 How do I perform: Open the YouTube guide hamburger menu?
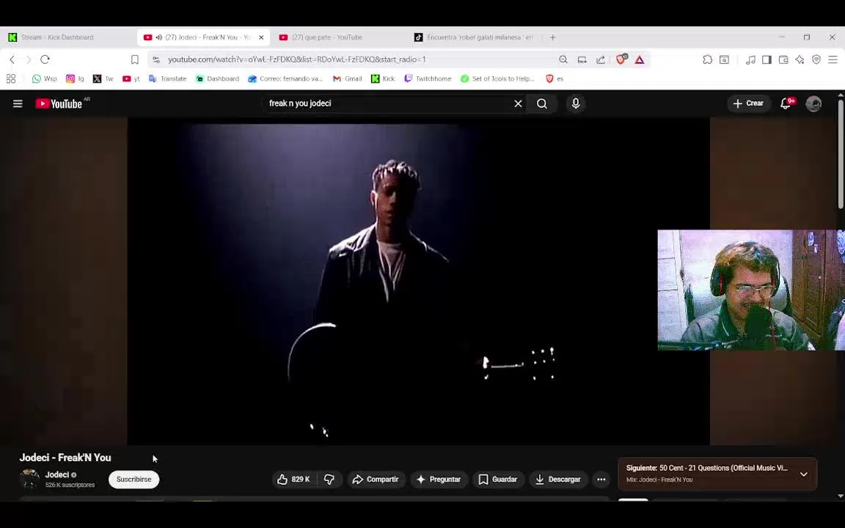click(18, 103)
